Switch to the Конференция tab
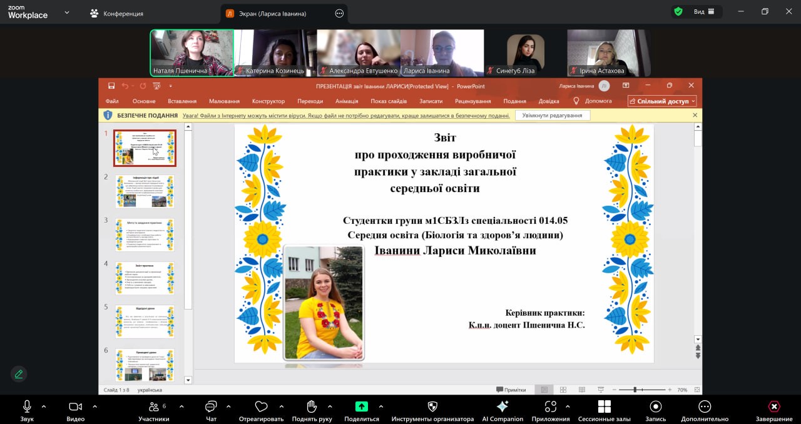The height and width of the screenshot is (424, 801). click(116, 13)
